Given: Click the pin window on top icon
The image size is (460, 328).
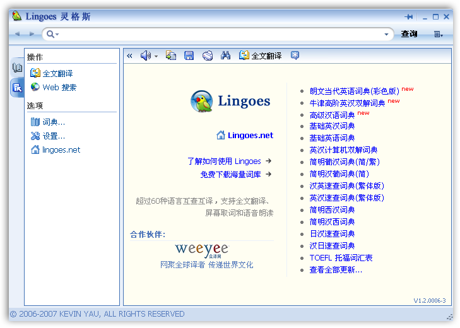Looking at the screenshot, I should 409,17.
